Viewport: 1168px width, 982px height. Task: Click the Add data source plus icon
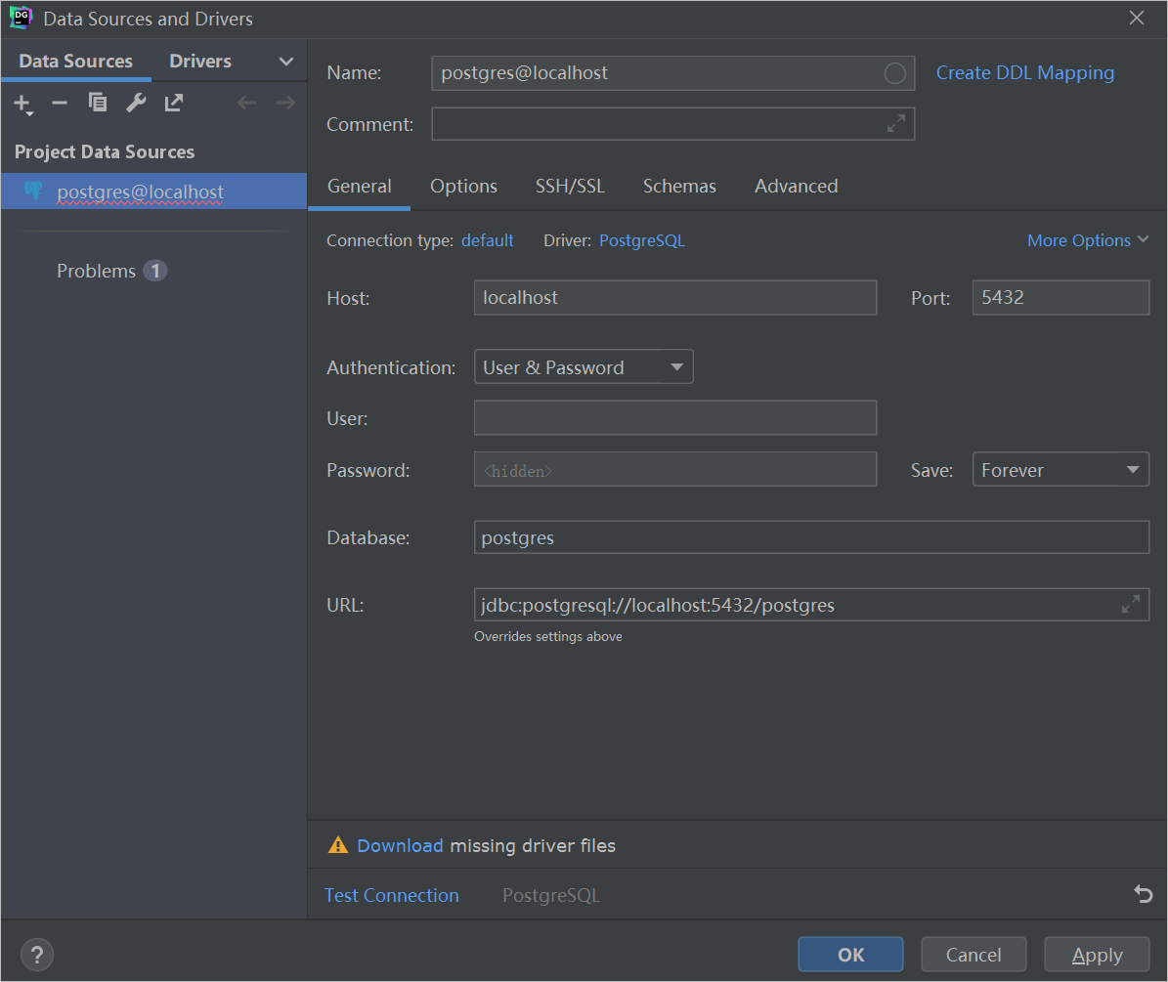coord(22,103)
